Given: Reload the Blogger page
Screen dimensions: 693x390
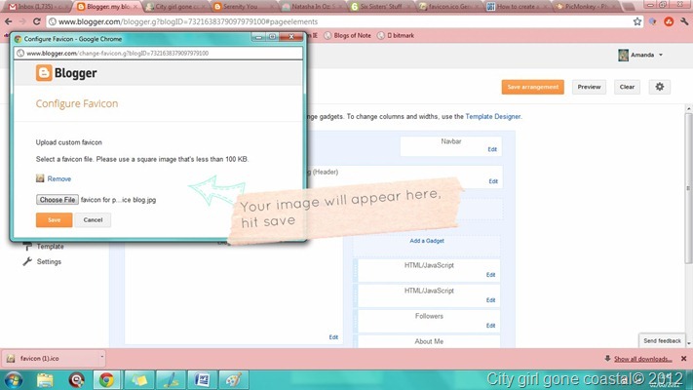Looking at the screenshot, I should (x=37, y=21).
